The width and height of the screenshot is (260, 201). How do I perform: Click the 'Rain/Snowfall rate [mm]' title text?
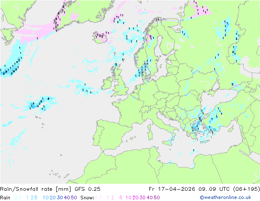(36, 189)
